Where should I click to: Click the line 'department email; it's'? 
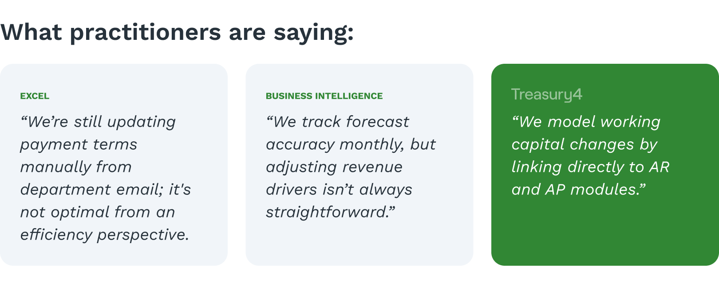tap(106, 190)
